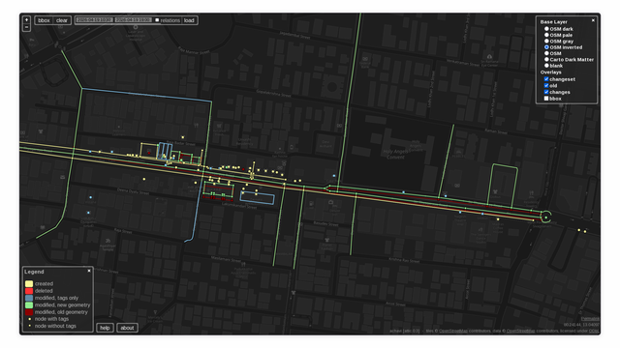Select OSM pale base layer

[546, 35]
